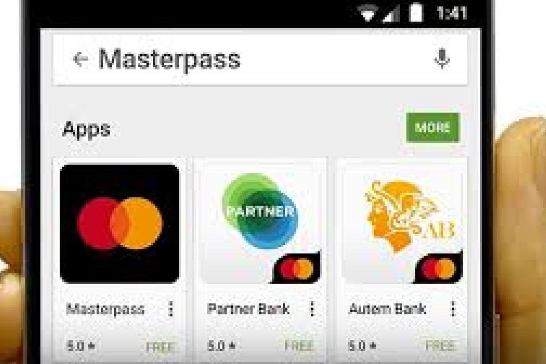The width and height of the screenshot is (546, 364).
Task: Tap the Apps section heading
Action: (86, 130)
